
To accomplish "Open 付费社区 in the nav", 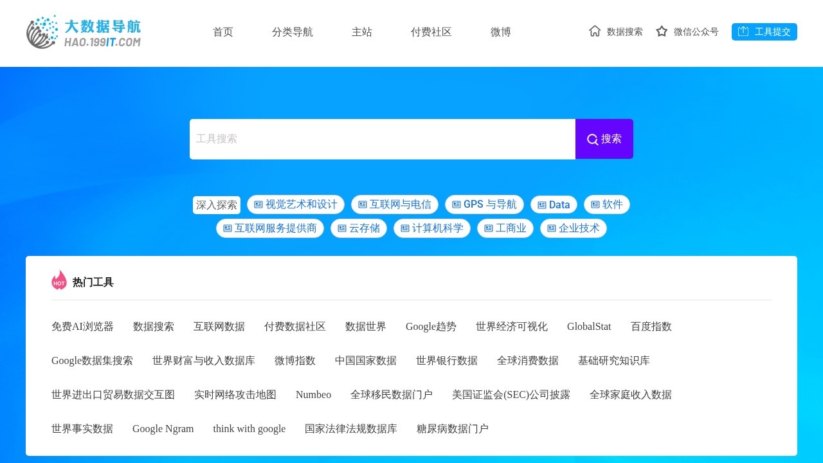I will tap(431, 32).
